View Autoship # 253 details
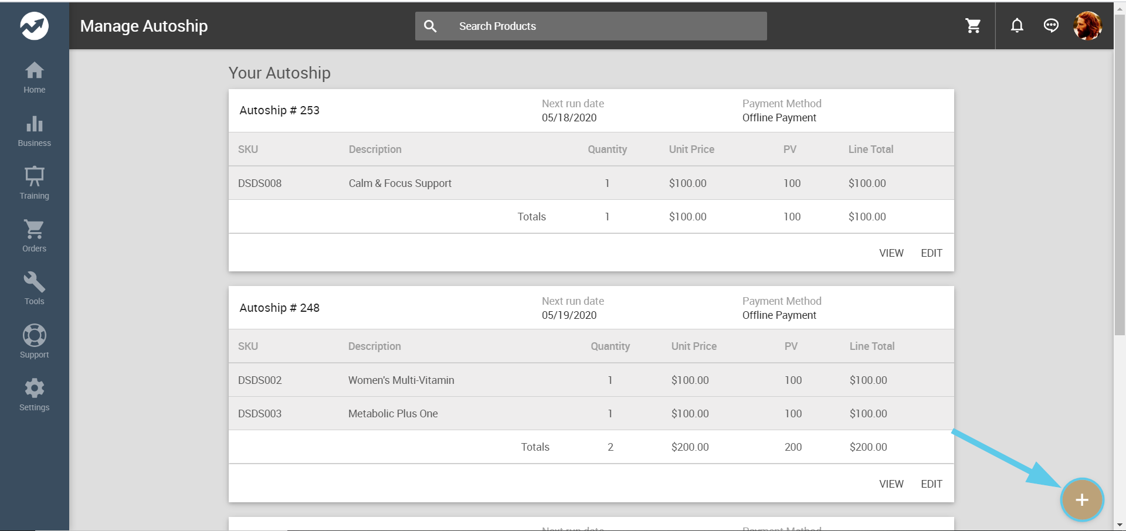The height and width of the screenshot is (531, 1126). click(891, 253)
